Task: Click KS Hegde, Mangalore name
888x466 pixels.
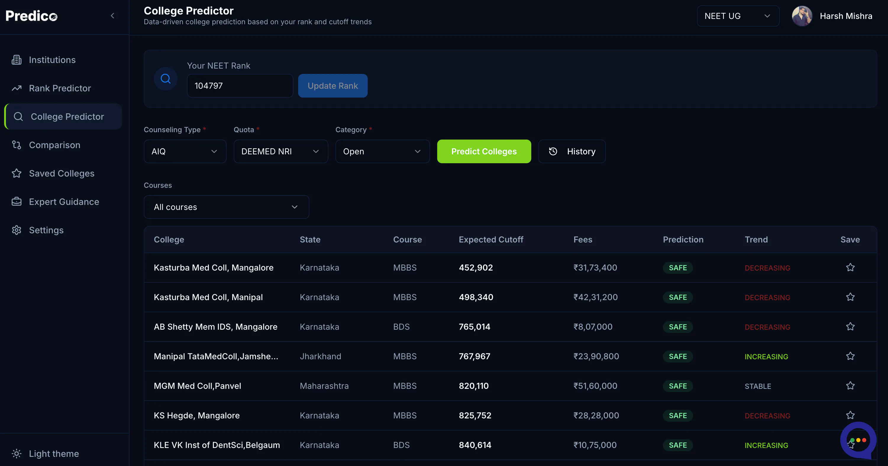Action: tap(196, 415)
